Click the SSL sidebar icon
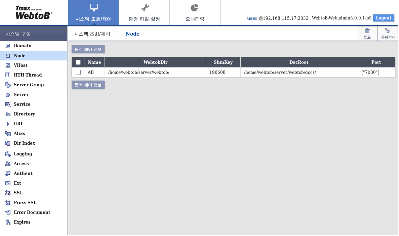 (8, 193)
